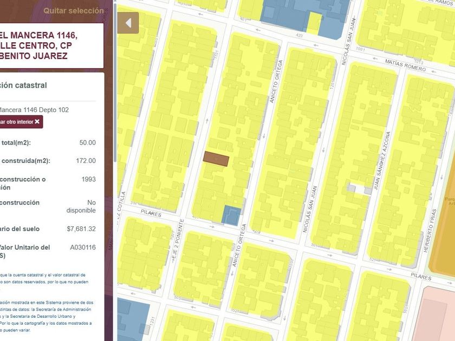Click the PILARES label at the right
The width and height of the screenshot is (455, 341).
click(x=421, y=277)
